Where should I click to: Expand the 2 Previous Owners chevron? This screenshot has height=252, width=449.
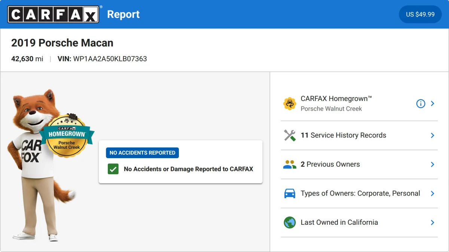[433, 165]
